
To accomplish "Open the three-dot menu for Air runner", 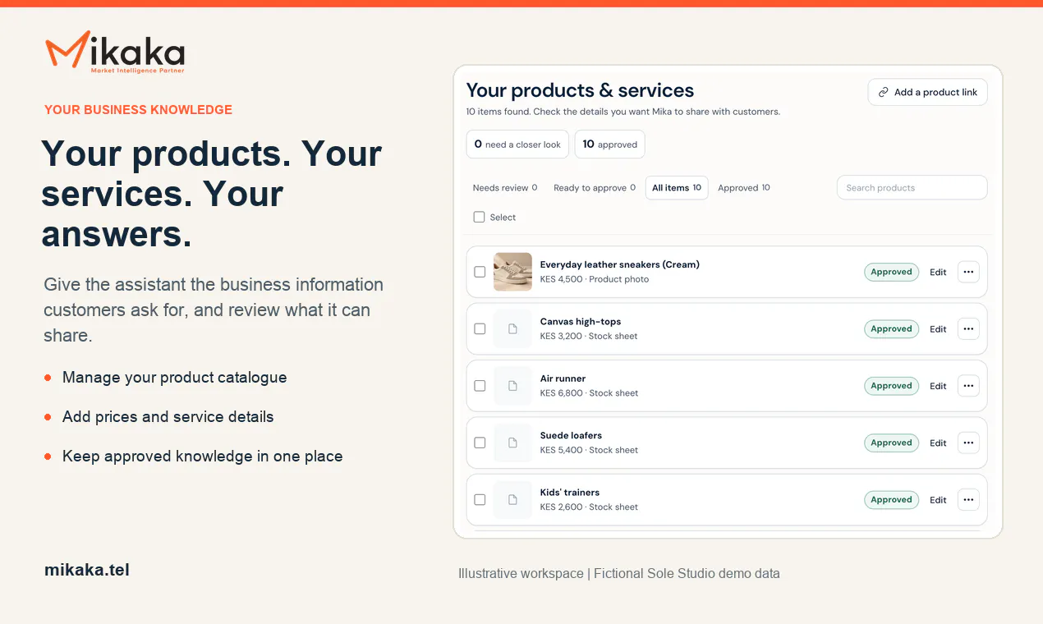I will tap(968, 386).
